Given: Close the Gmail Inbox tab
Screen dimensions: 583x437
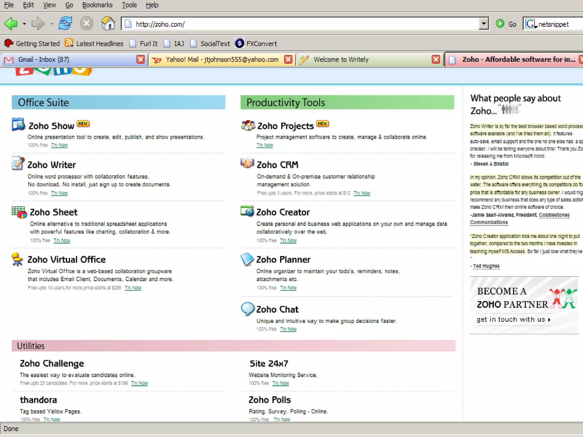Looking at the screenshot, I should tap(140, 59).
